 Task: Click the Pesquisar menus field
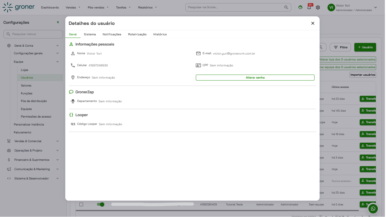pos(33,34)
